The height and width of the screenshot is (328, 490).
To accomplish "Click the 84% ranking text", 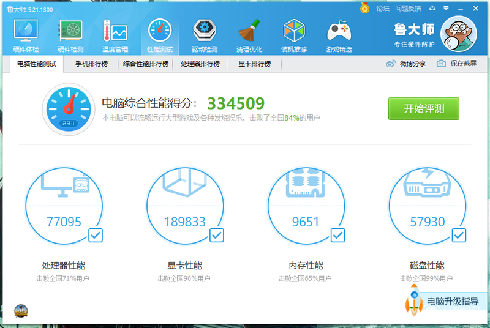I will (292, 117).
